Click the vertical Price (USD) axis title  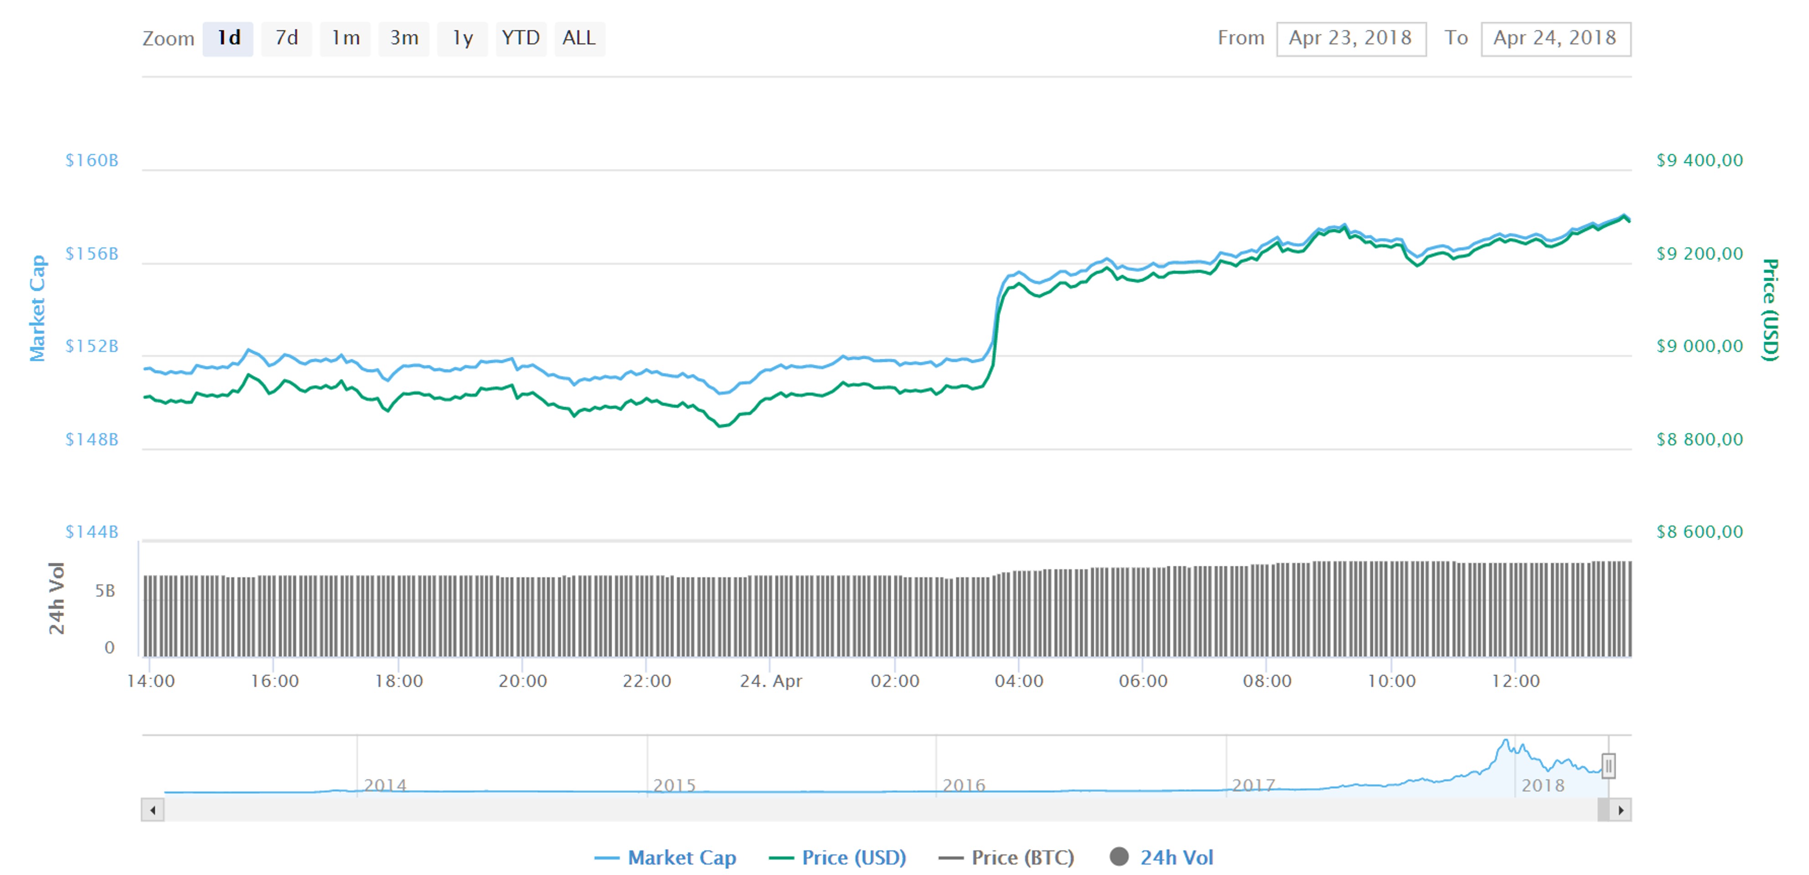pos(1770,310)
